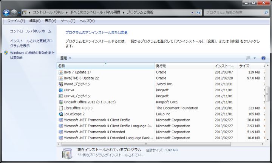Open the ファイル(F) menu

tap(16, 21)
